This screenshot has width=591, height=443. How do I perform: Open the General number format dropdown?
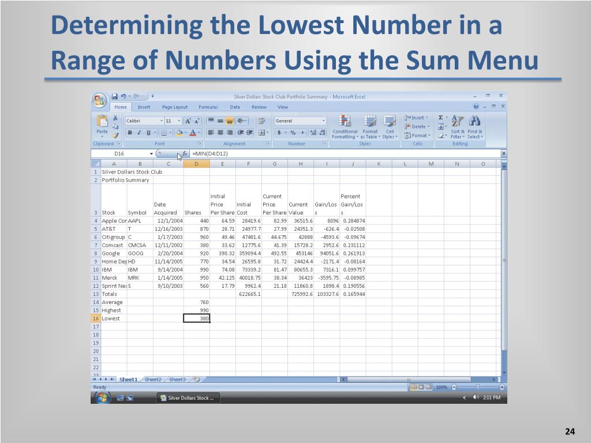pyautogui.click(x=323, y=121)
